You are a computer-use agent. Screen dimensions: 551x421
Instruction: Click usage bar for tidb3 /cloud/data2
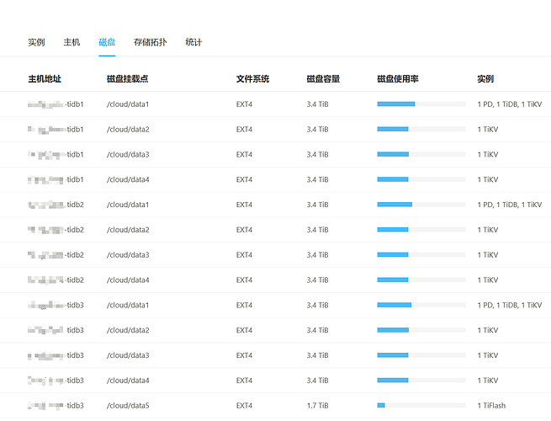coord(421,330)
